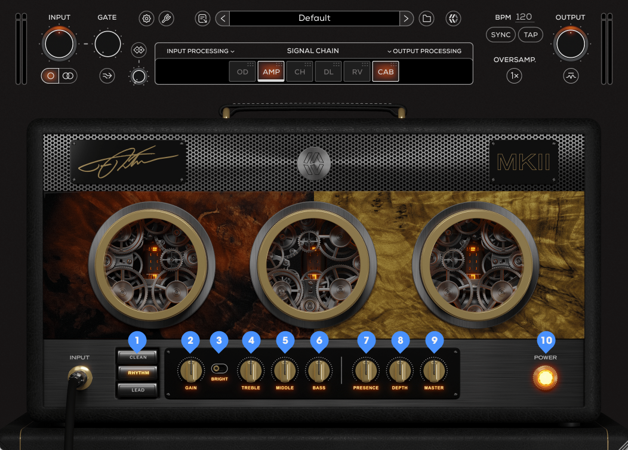The width and height of the screenshot is (628, 450).
Task: Open the preset browser search icon
Action: click(202, 19)
